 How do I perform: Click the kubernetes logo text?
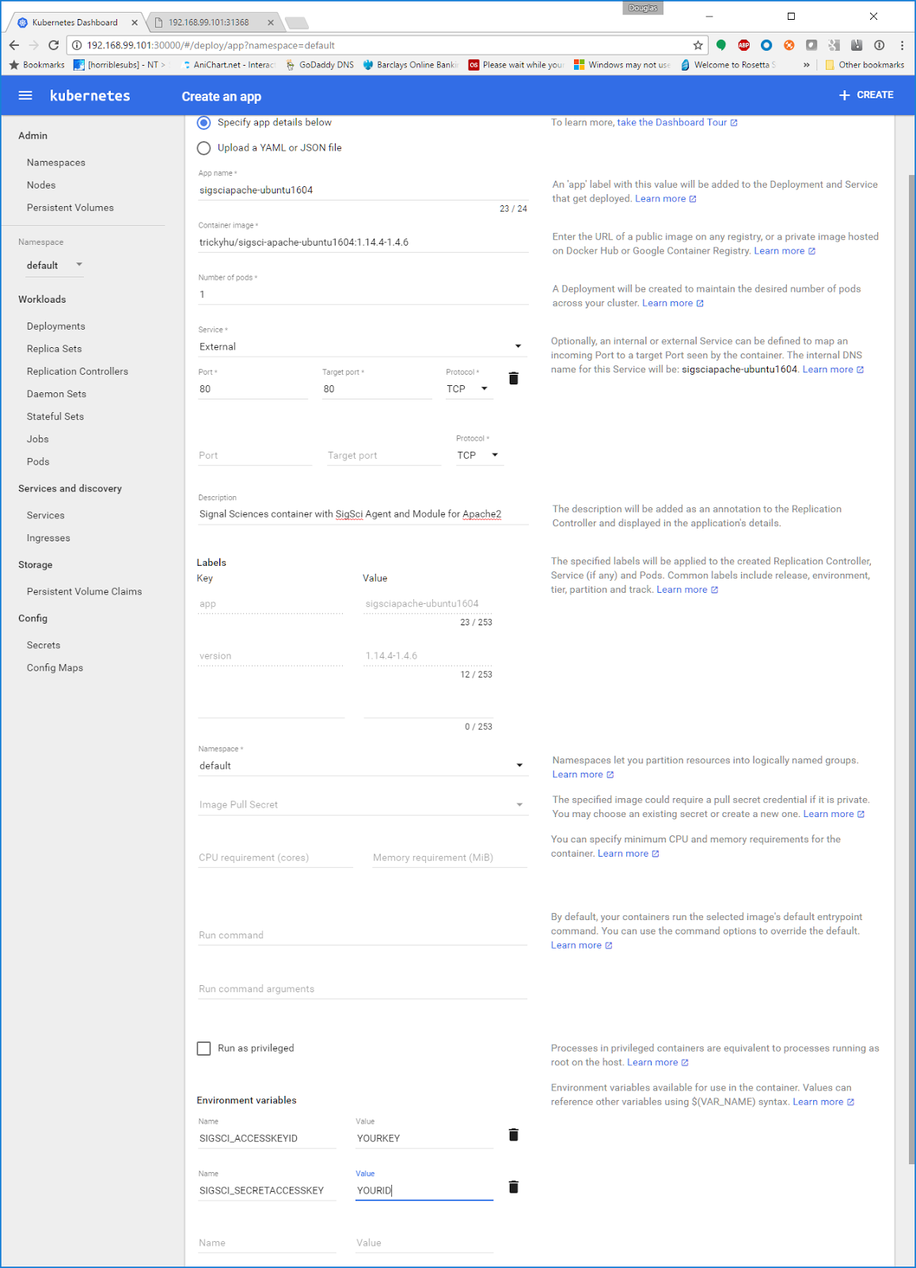click(89, 96)
